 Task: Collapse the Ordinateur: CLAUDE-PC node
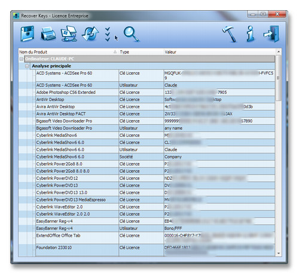[22, 59]
